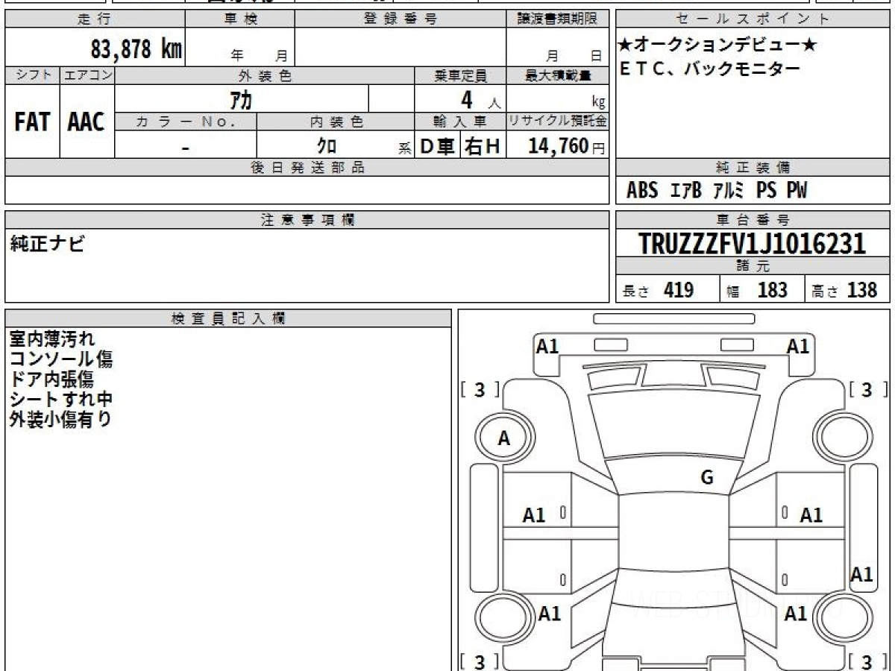Select the 乗車定員 header

click(460, 75)
